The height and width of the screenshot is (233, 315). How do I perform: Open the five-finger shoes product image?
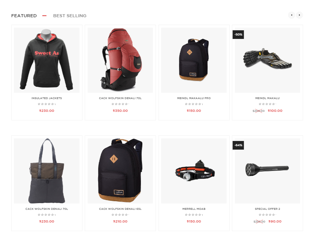point(267,60)
